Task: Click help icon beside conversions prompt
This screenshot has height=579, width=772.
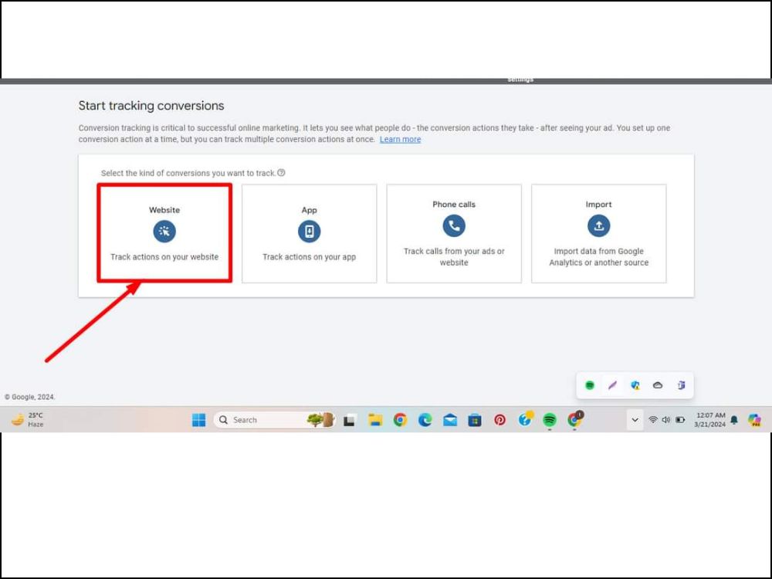Action: [x=281, y=173]
